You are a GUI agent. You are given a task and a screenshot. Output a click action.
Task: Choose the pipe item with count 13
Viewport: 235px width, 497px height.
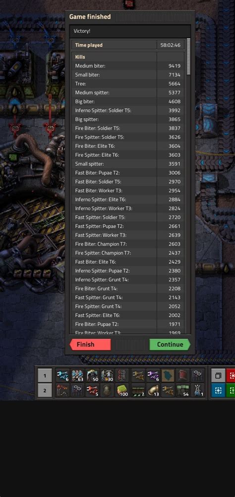click(153, 390)
